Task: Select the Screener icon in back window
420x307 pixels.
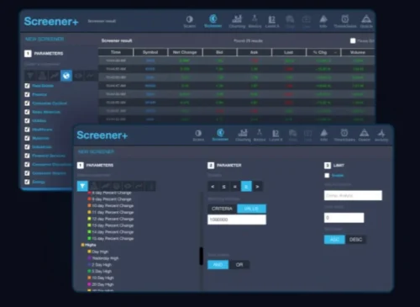Action: 213,21
